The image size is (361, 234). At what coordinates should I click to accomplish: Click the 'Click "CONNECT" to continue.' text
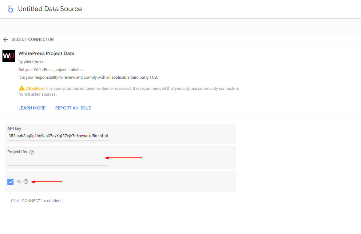[37, 200]
